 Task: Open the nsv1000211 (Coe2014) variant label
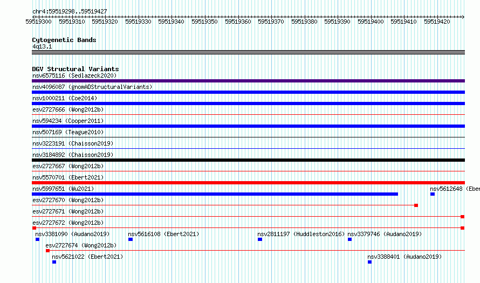pyautogui.click(x=65, y=98)
